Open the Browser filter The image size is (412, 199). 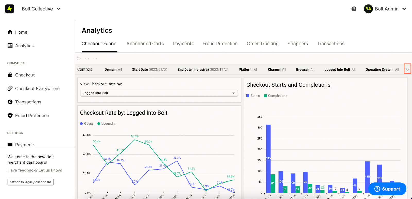[305, 70]
